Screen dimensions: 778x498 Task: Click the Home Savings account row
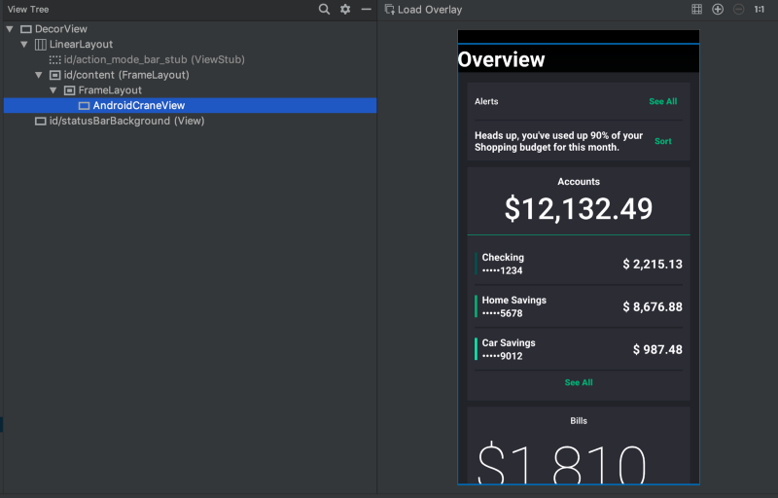point(579,306)
